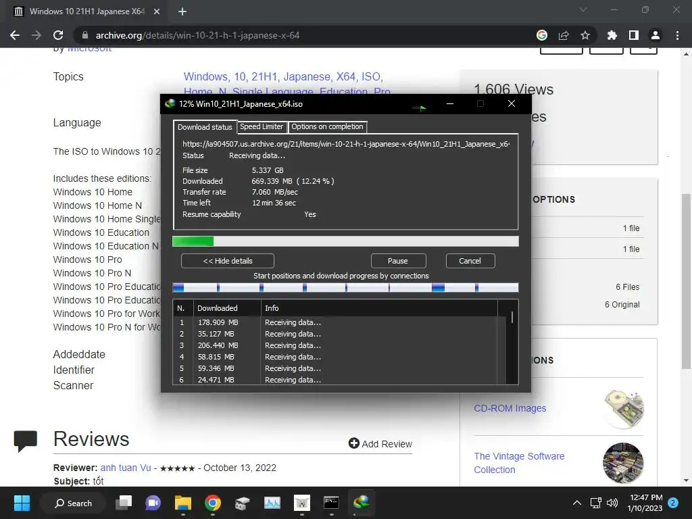Click the browser back arrow

coord(15,35)
